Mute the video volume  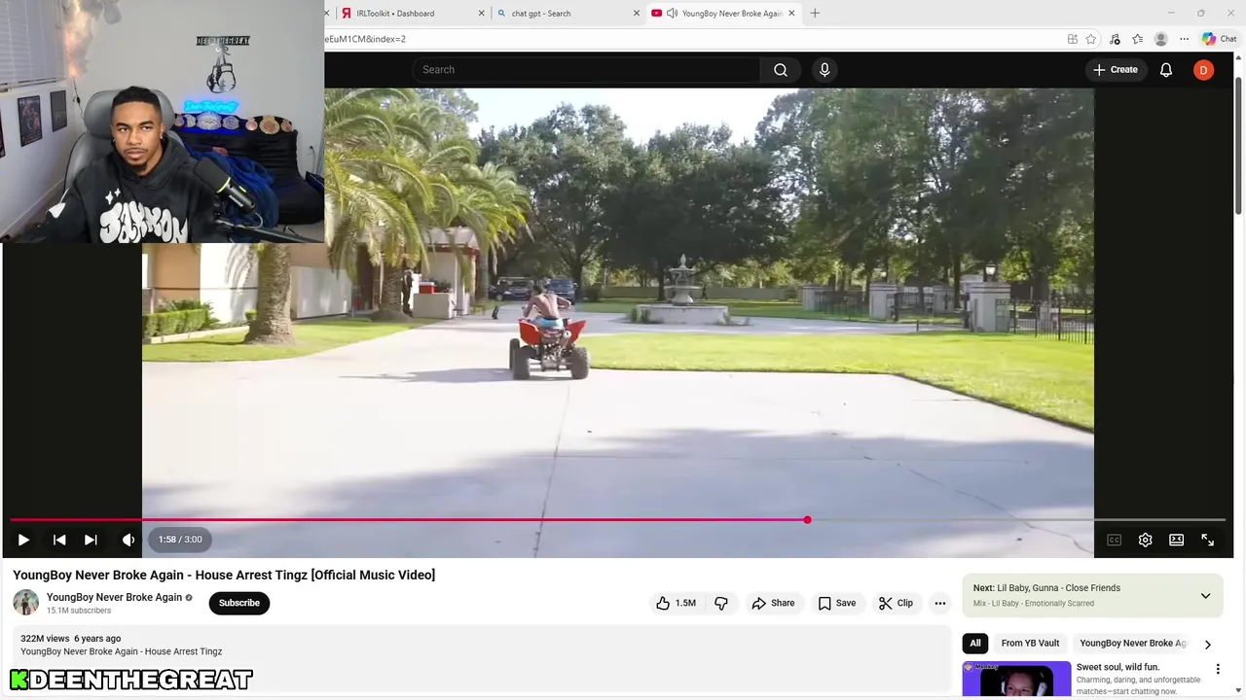tap(128, 540)
